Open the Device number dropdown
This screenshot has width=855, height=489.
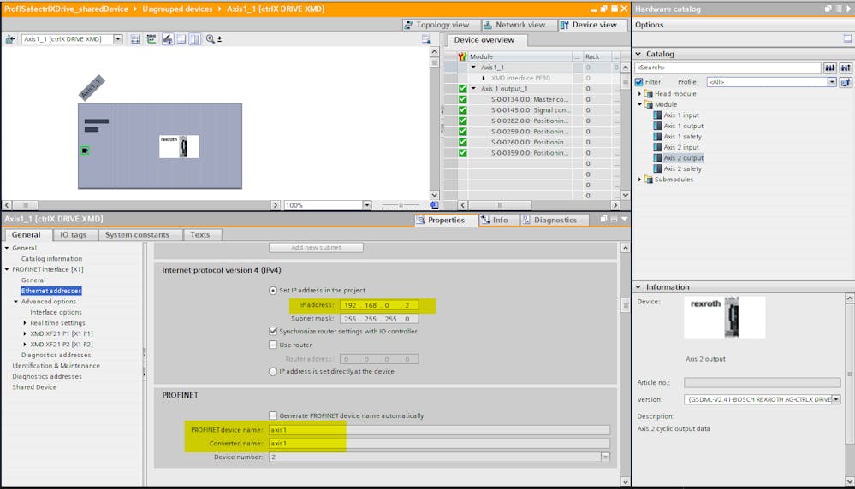click(605, 457)
